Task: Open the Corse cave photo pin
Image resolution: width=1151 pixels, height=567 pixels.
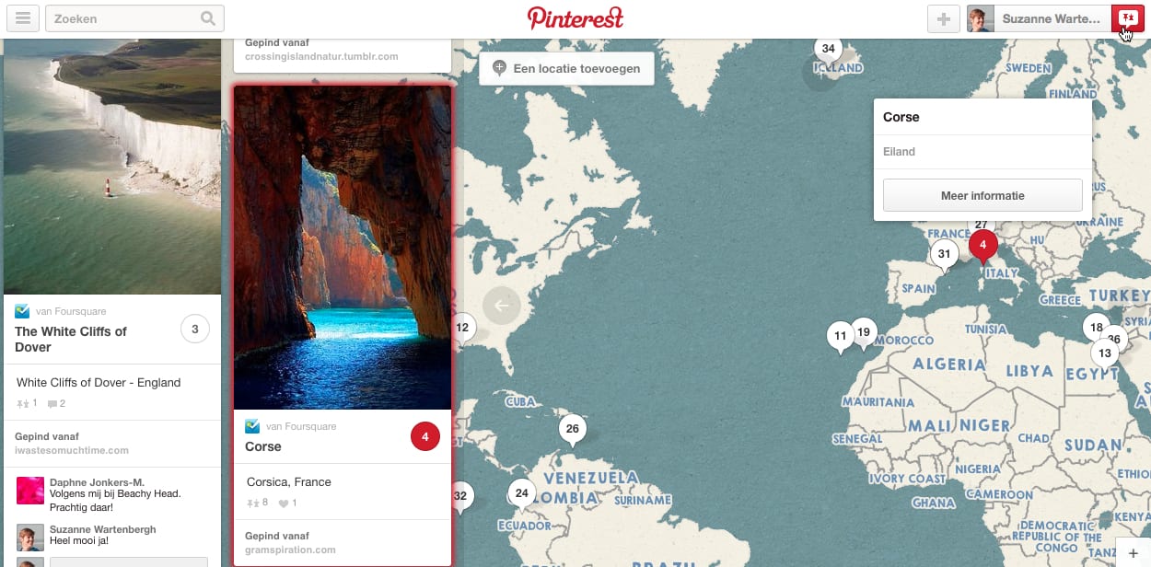Action: (343, 248)
